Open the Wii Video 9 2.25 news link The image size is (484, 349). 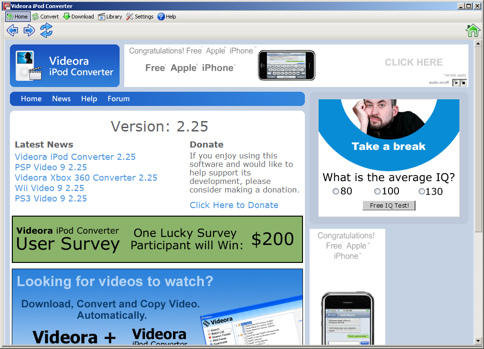coord(49,188)
